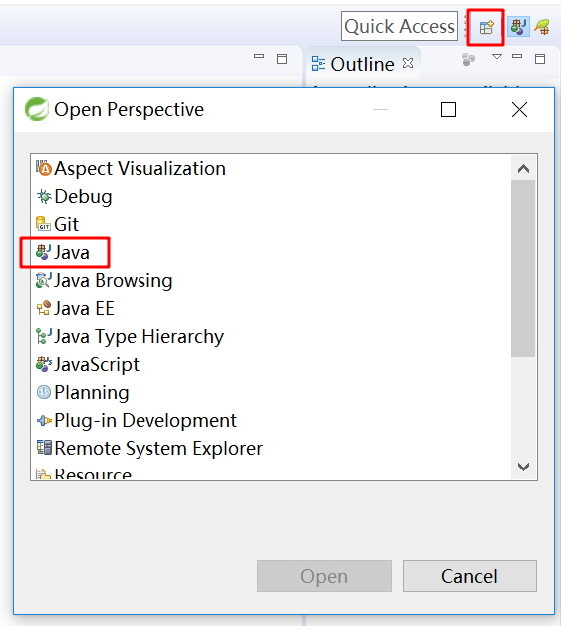561x626 pixels.
Task: Minimize the editor area panel
Action: pyautogui.click(x=259, y=56)
